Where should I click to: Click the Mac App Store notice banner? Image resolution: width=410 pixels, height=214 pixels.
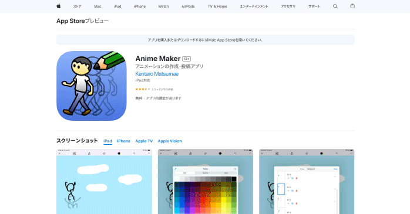point(206,40)
